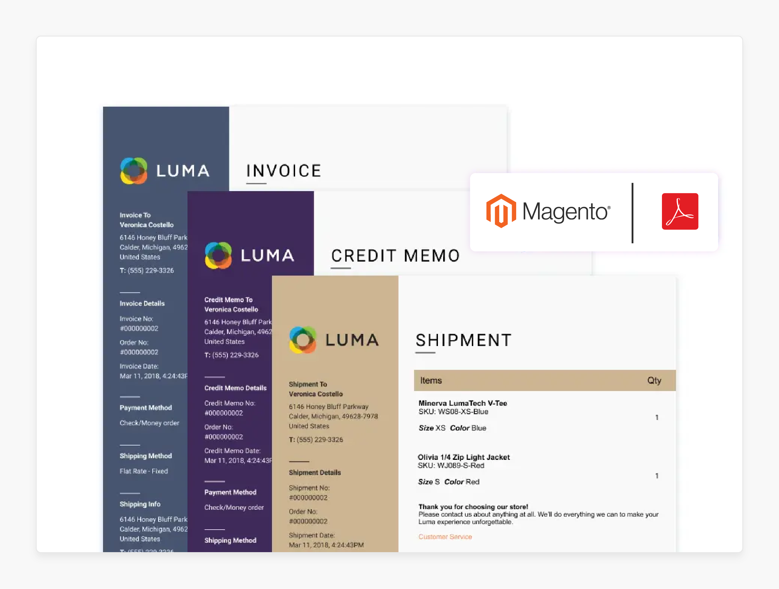Click the Items column header

[431, 381]
